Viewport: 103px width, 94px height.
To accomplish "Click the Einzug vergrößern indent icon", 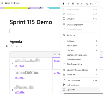I will tap(64, 24).
